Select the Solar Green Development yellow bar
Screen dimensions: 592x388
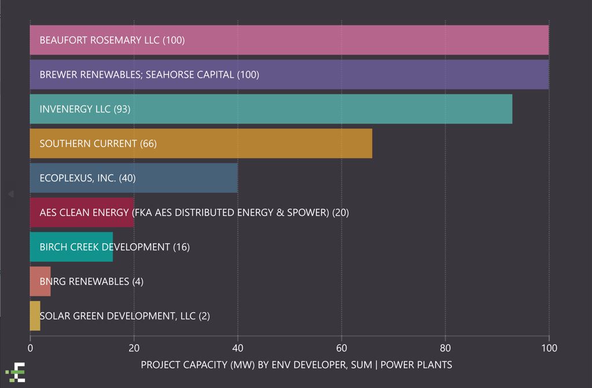35,316
